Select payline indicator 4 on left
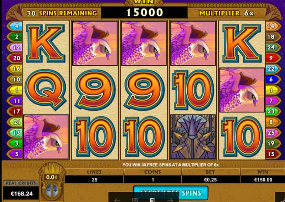Viewport: 285px width, 202px height. pyautogui.click(x=15, y=26)
